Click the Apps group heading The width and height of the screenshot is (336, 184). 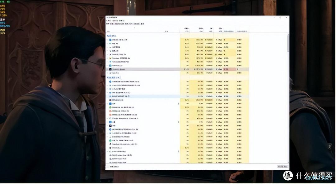click(x=111, y=36)
